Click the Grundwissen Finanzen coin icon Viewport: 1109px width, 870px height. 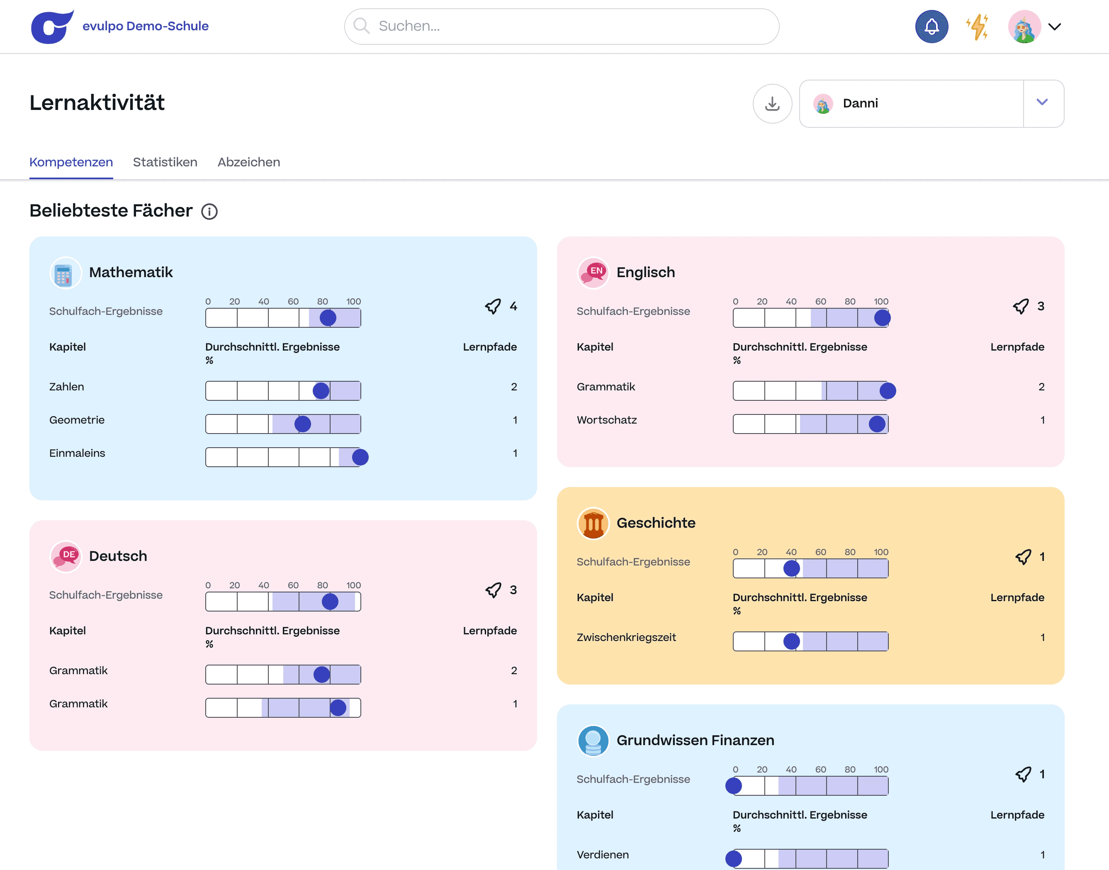(593, 741)
